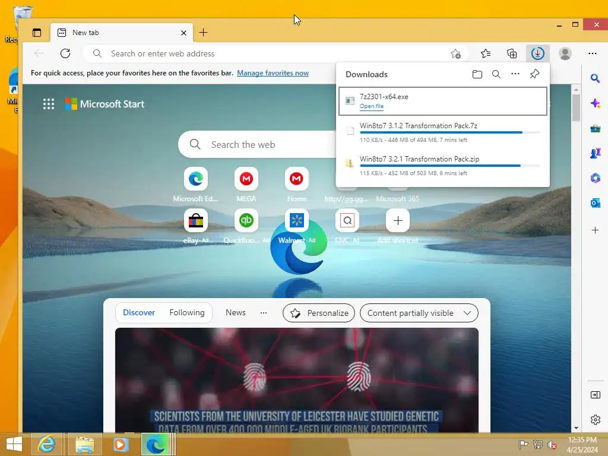Open Edge Settings and more menu

592,53
